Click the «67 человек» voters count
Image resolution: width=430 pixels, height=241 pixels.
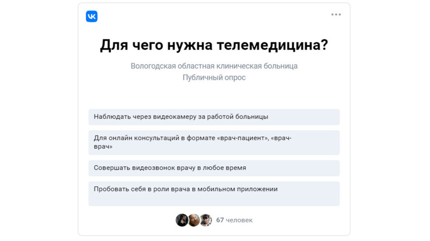point(234,220)
